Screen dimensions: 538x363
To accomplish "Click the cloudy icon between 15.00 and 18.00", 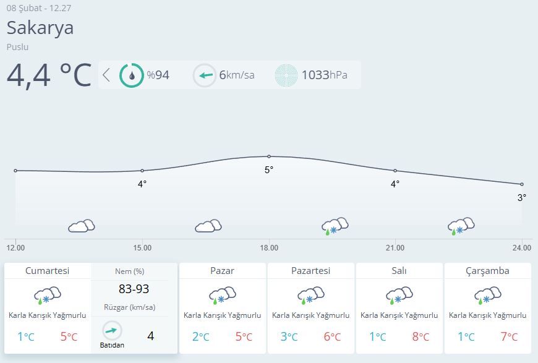I will click(x=208, y=226).
